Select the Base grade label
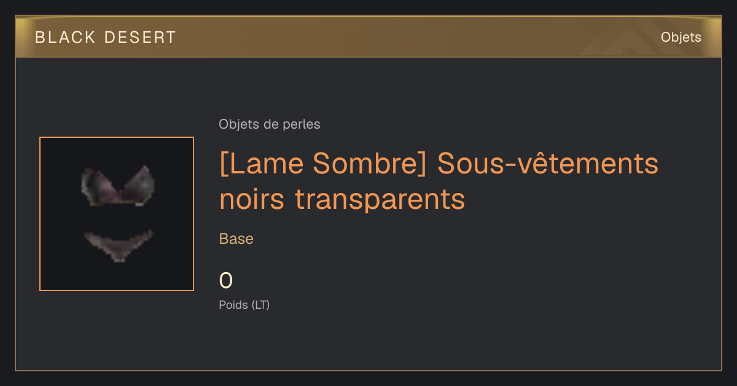This screenshot has width=737, height=386. coord(236,239)
